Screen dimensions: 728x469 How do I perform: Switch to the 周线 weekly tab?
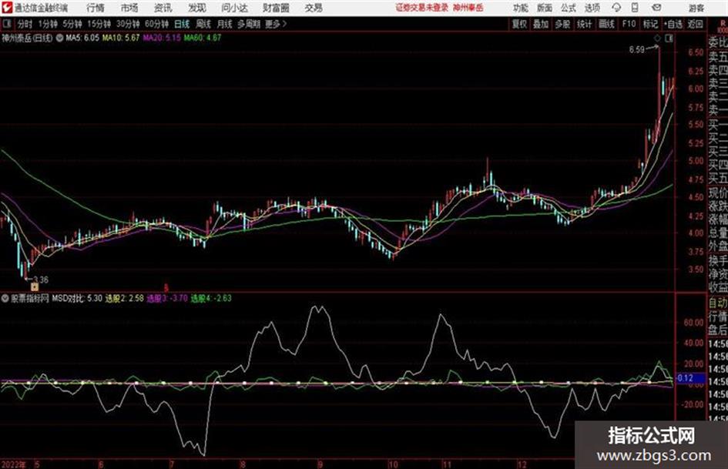click(x=203, y=24)
